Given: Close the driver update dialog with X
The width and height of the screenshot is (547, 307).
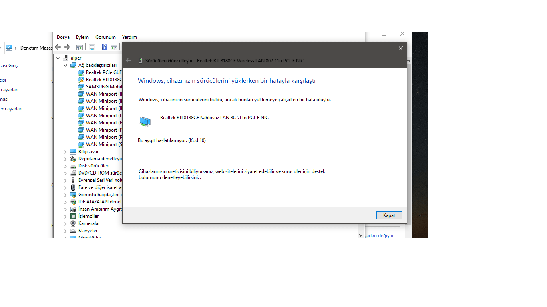Looking at the screenshot, I should (x=400, y=48).
